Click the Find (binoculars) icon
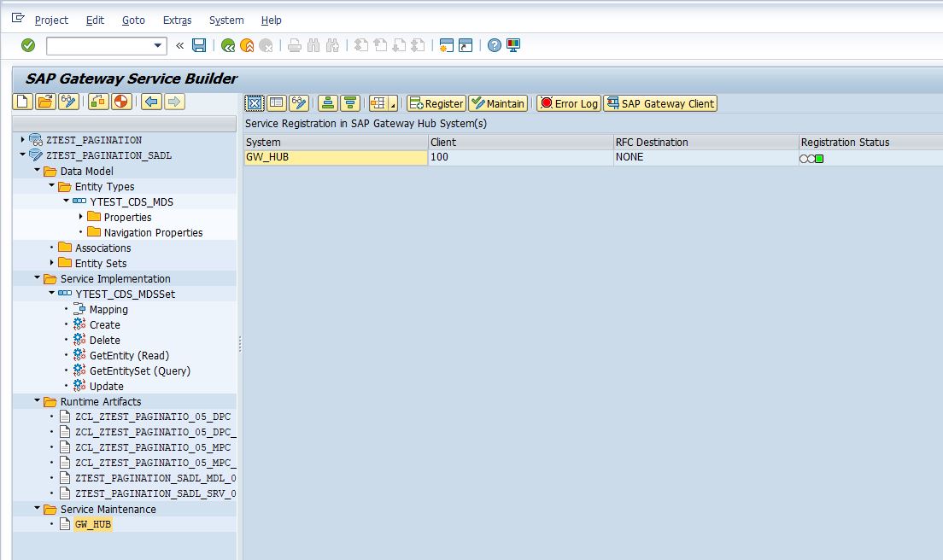The image size is (943, 560). click(x=313, y=44)
